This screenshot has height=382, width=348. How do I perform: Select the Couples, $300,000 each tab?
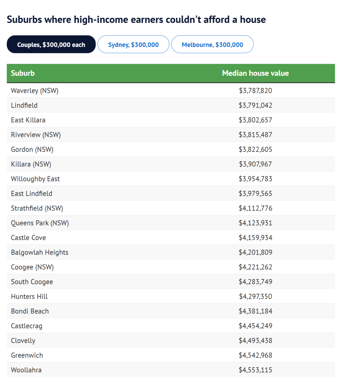click(51, 44)
